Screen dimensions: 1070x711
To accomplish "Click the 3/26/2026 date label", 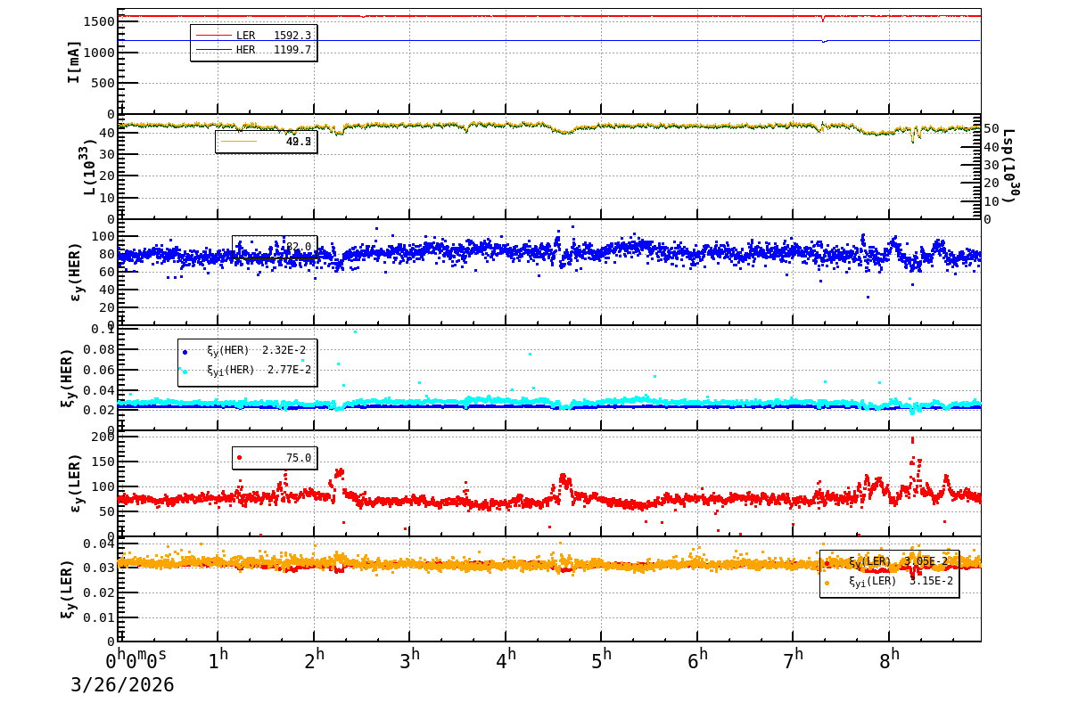I will pyautogui.click(x=122, y=685).
